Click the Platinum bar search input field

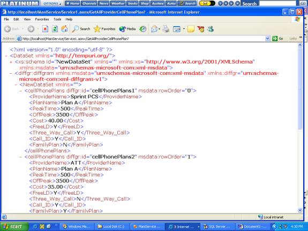[x=278, y=3]
